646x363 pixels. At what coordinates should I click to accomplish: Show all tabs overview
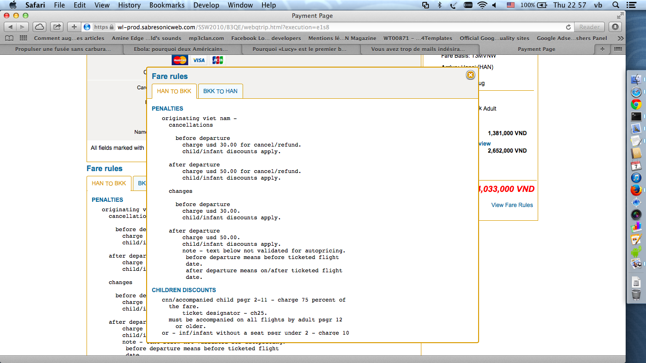[618, 49]
